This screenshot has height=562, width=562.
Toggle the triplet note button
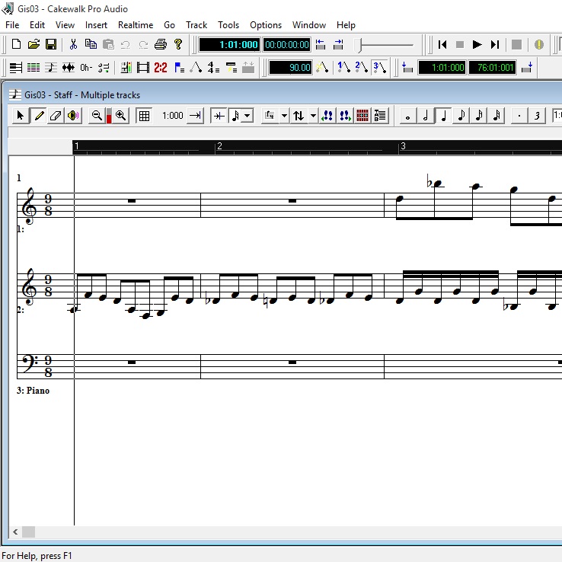538,116
